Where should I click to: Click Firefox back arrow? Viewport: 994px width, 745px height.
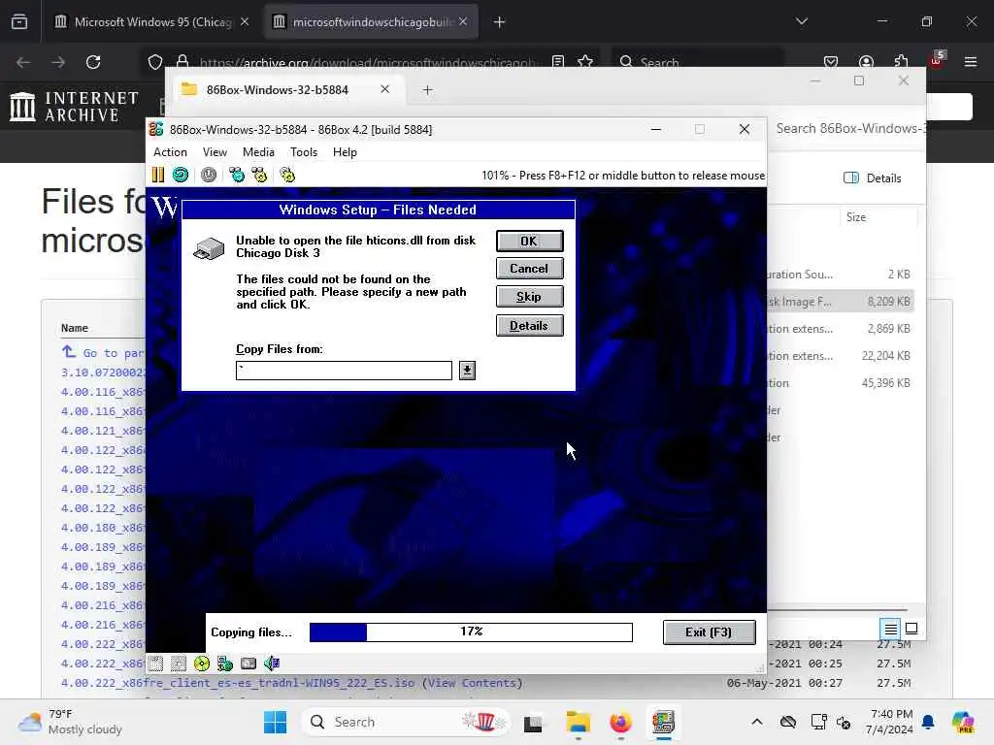(x=23, y=62)
